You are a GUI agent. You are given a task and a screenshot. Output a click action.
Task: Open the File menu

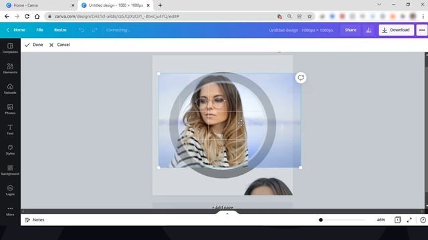39,30
